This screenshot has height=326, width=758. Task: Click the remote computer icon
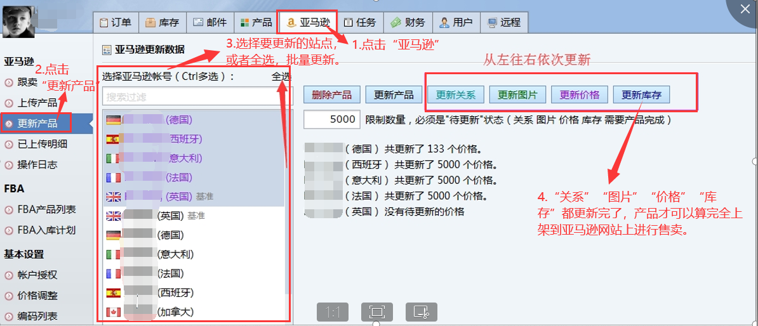[493, 23]
